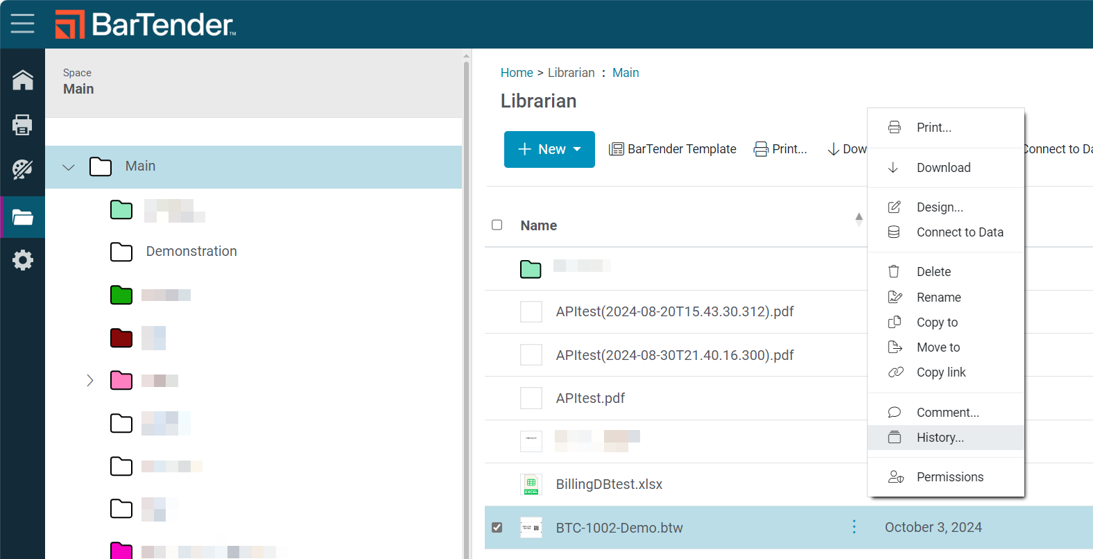Click the Print... toolbar button
This screenshot has width=1093, height=559.
[x=780, y=149]
